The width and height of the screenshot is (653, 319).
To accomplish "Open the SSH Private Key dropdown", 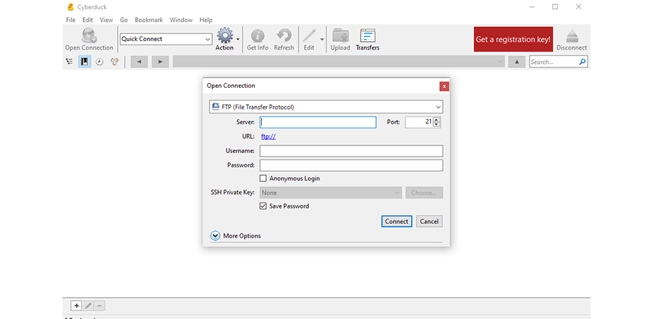I will [x=331, y=193].
